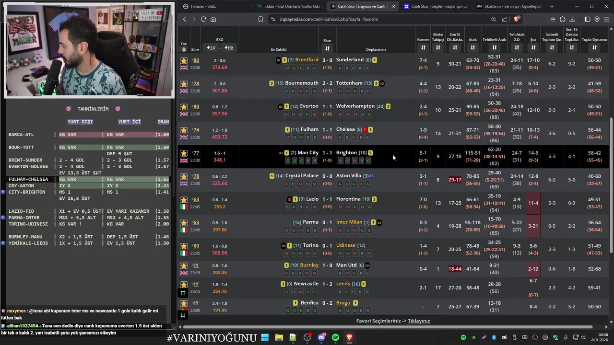Open the browser hamburger menu
The width and height of the screenshot is (614, 345).
coord(607,19)
